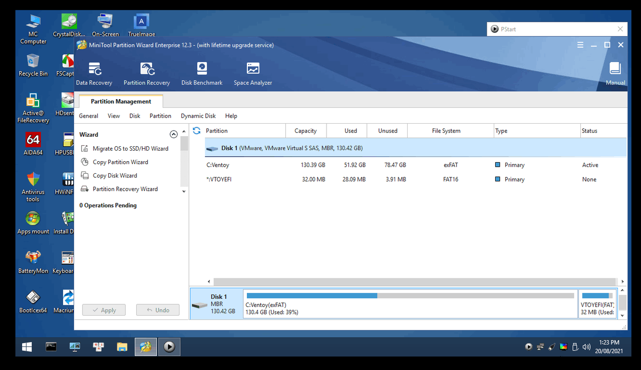Screen dimensions: 641x370
Task: Collapse the Wizard section chevron
Action: (x=174, y=134)
